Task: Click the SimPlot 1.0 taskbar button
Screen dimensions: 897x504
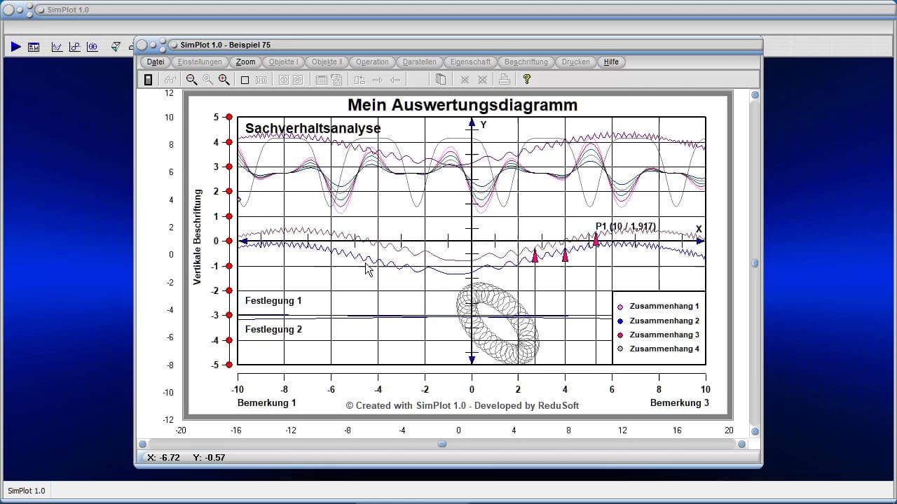Action: pos(27,491)
